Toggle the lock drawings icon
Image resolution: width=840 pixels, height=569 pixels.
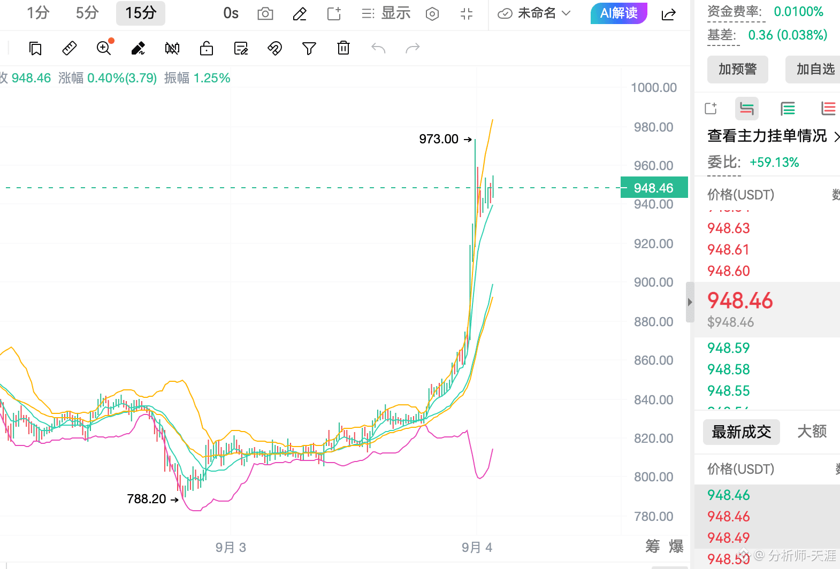tap(207, 49)
